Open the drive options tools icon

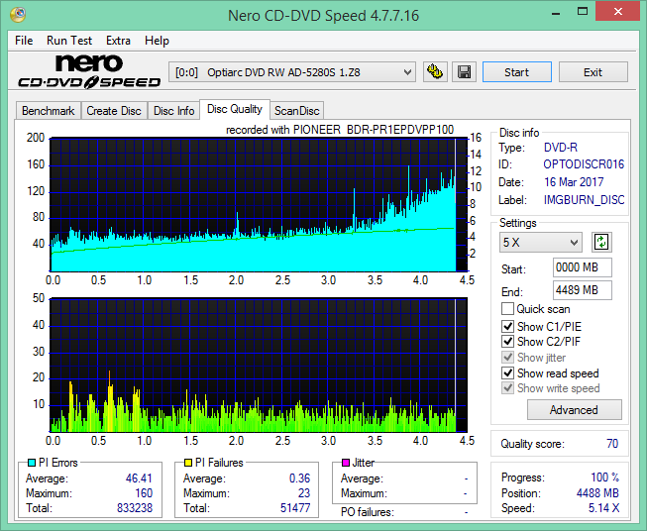tap(435, 72)
